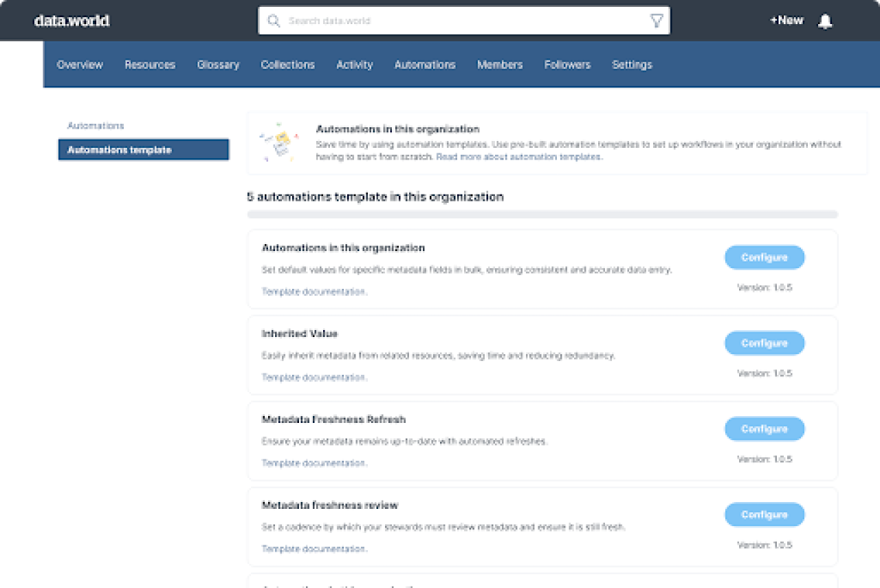Click the Metadata freshness review title

click(330, 505)
